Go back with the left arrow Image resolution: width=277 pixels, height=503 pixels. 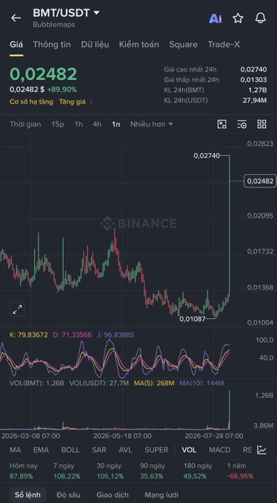click(16, 18)
